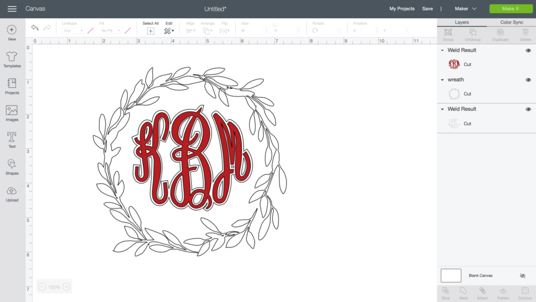Click the Linetype color swatch
This screenshot has height=302, width=536.
pyautogui.click(x=90, y=31)
